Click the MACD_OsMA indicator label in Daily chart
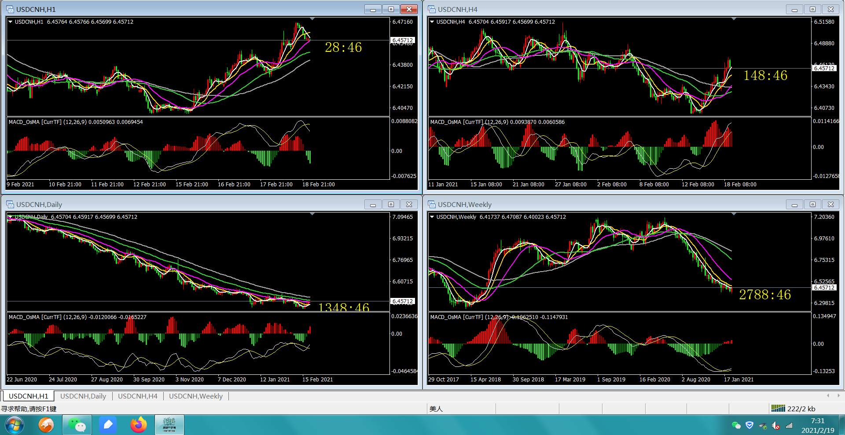 [x=77, y=317]
